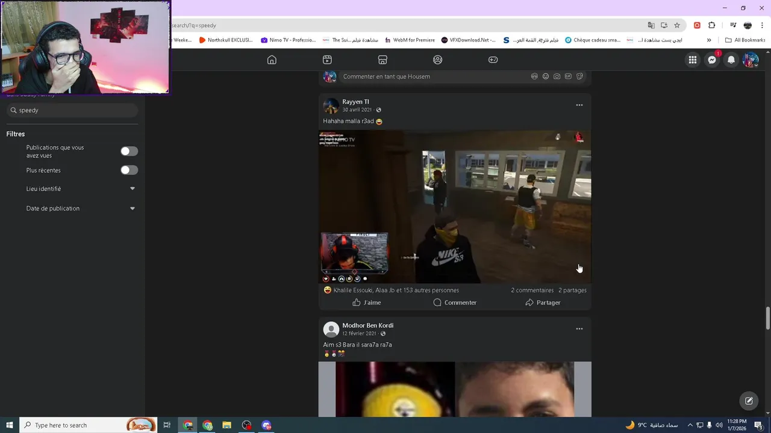
Task: Click the new message compose icon
Action: tap(749, 401)
